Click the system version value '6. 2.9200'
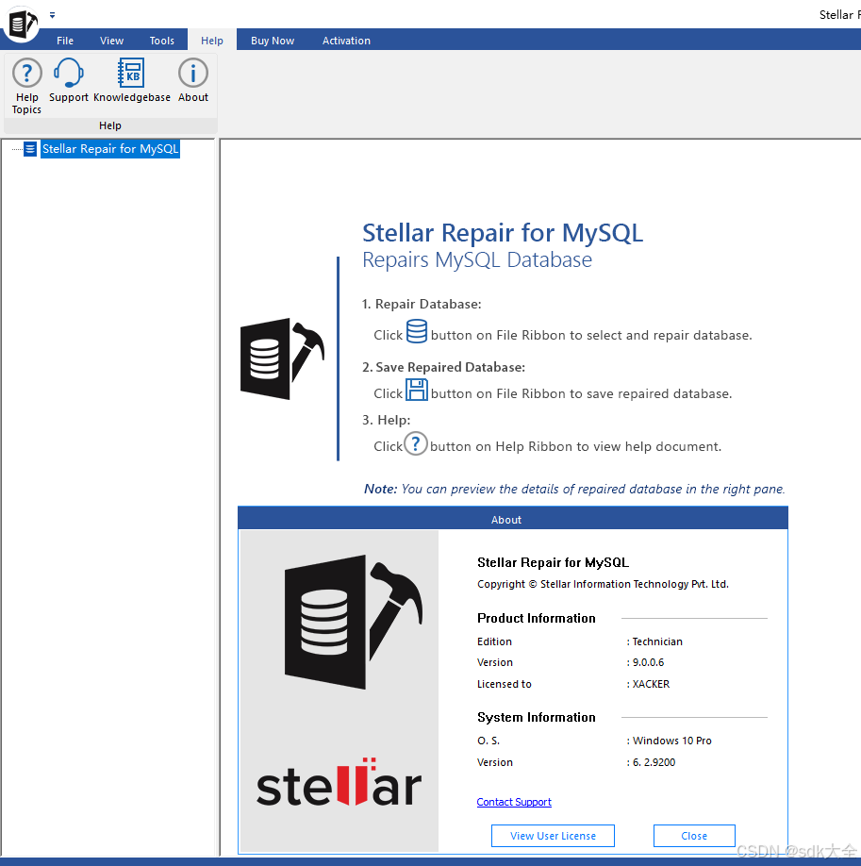861x866 pixels. pos(654,762)
